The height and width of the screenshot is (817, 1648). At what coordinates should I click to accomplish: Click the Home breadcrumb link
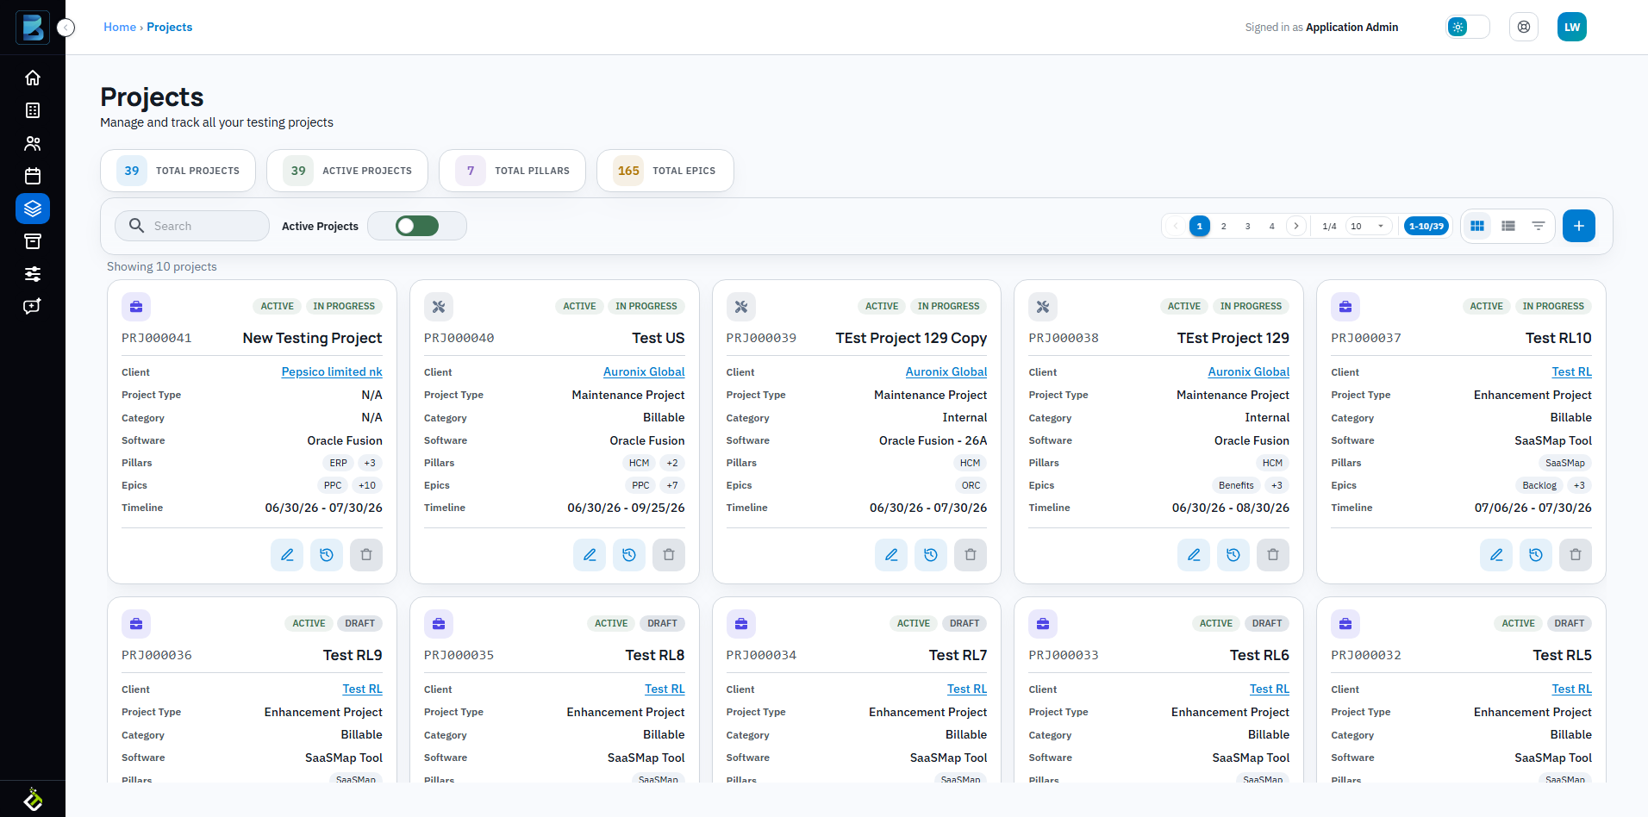tap(120, 27)
